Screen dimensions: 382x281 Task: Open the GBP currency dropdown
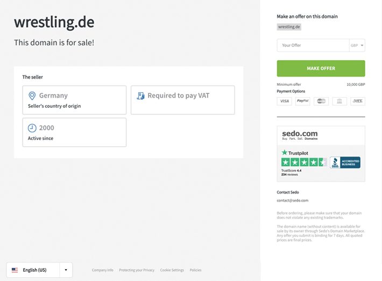[x=357, y=45]
